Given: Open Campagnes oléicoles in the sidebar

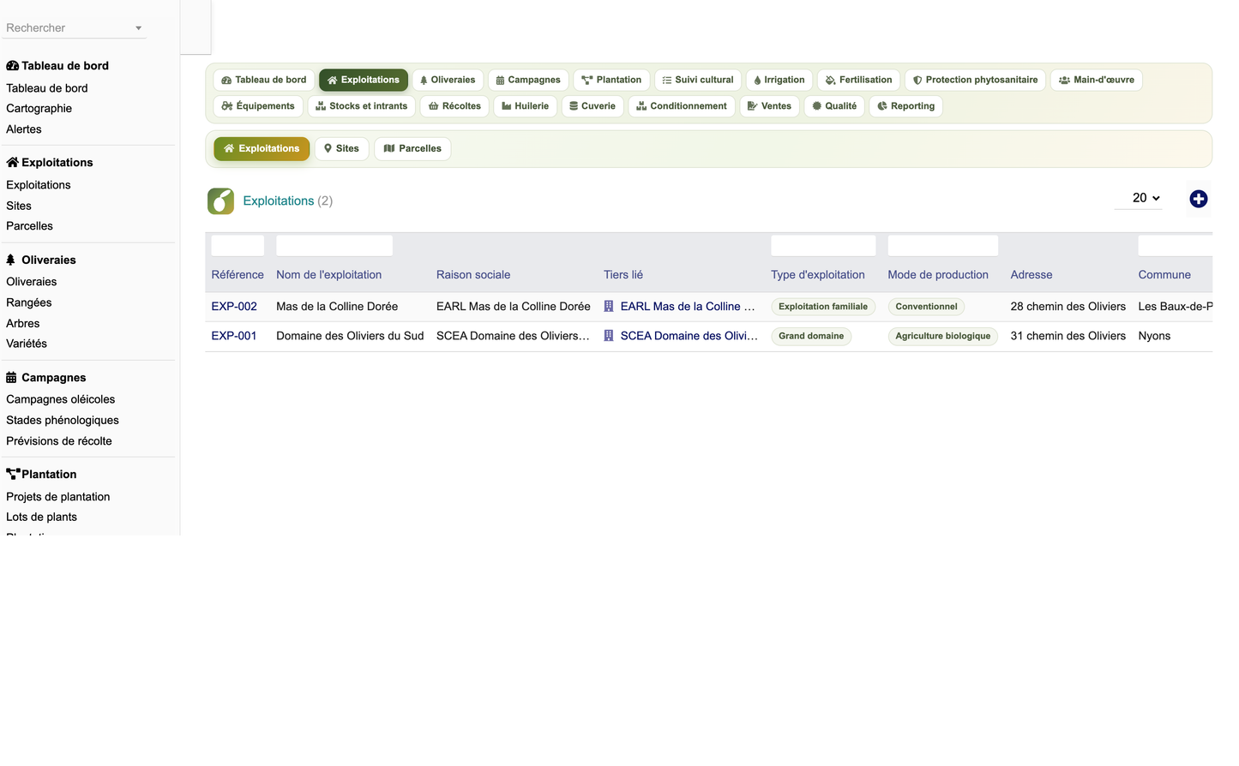Looking at the screenshot, I should [61, 399].
